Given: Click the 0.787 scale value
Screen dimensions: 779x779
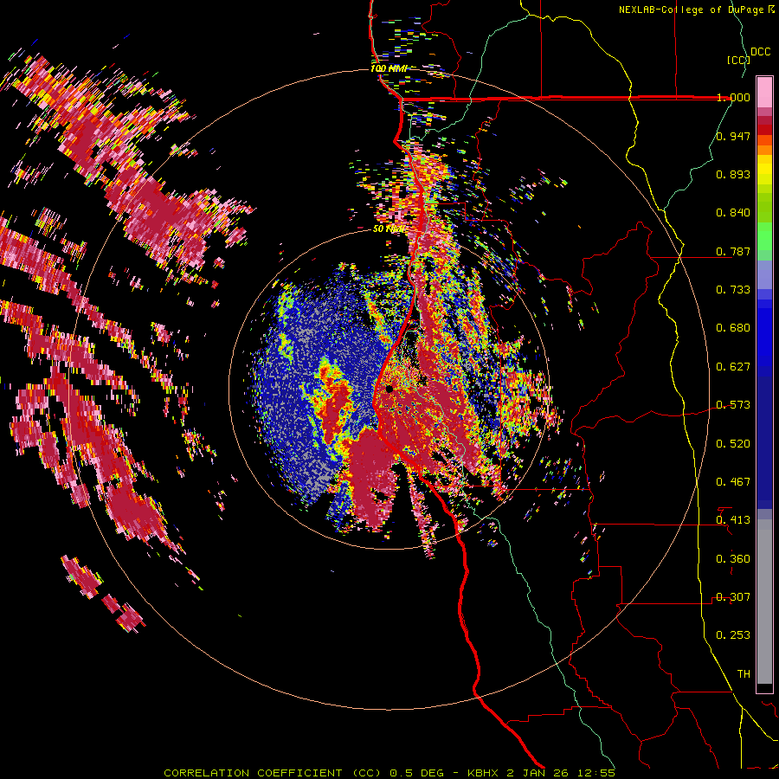Looking at the screenshot, I should click(x=733, y=251).
